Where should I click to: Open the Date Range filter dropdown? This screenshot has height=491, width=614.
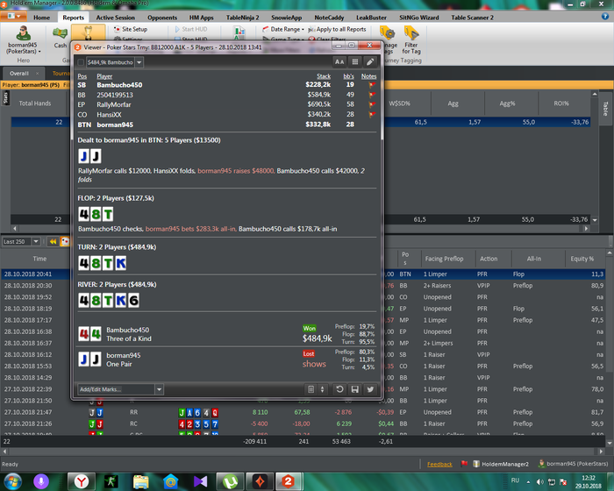tap(283, 29)
